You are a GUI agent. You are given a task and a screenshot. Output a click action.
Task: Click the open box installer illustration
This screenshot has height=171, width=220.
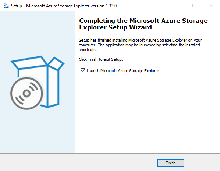point(38,83)
